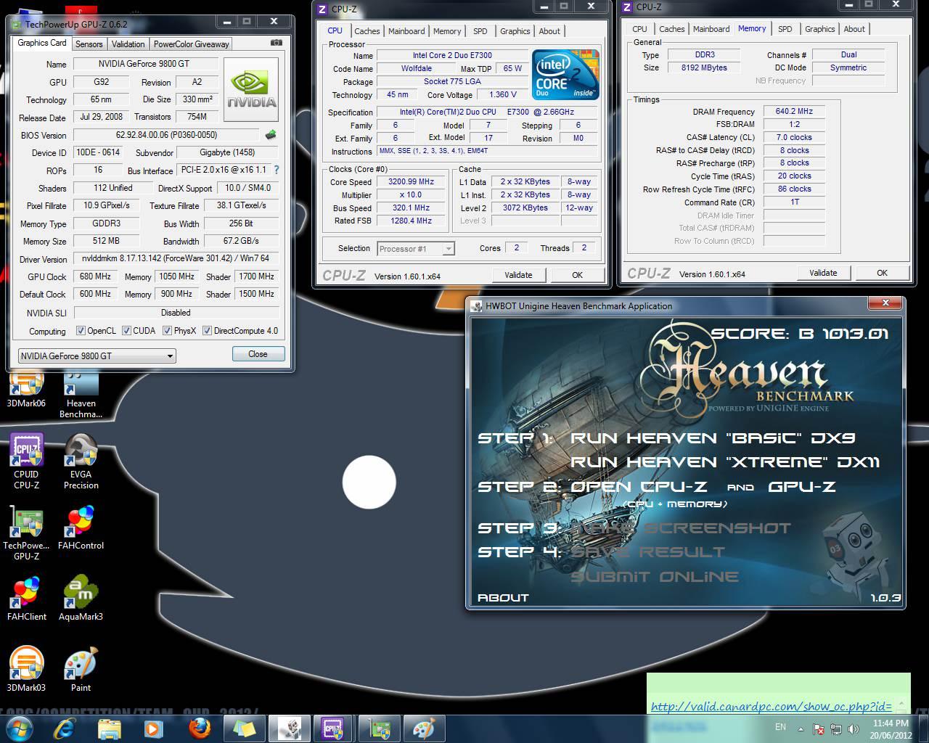Toggle the CUDA checkbox in GPU-Z

[126, 331]
